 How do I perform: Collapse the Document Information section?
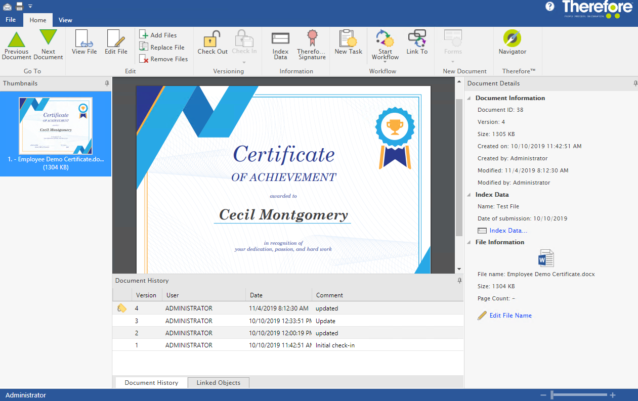click(470, 98)
